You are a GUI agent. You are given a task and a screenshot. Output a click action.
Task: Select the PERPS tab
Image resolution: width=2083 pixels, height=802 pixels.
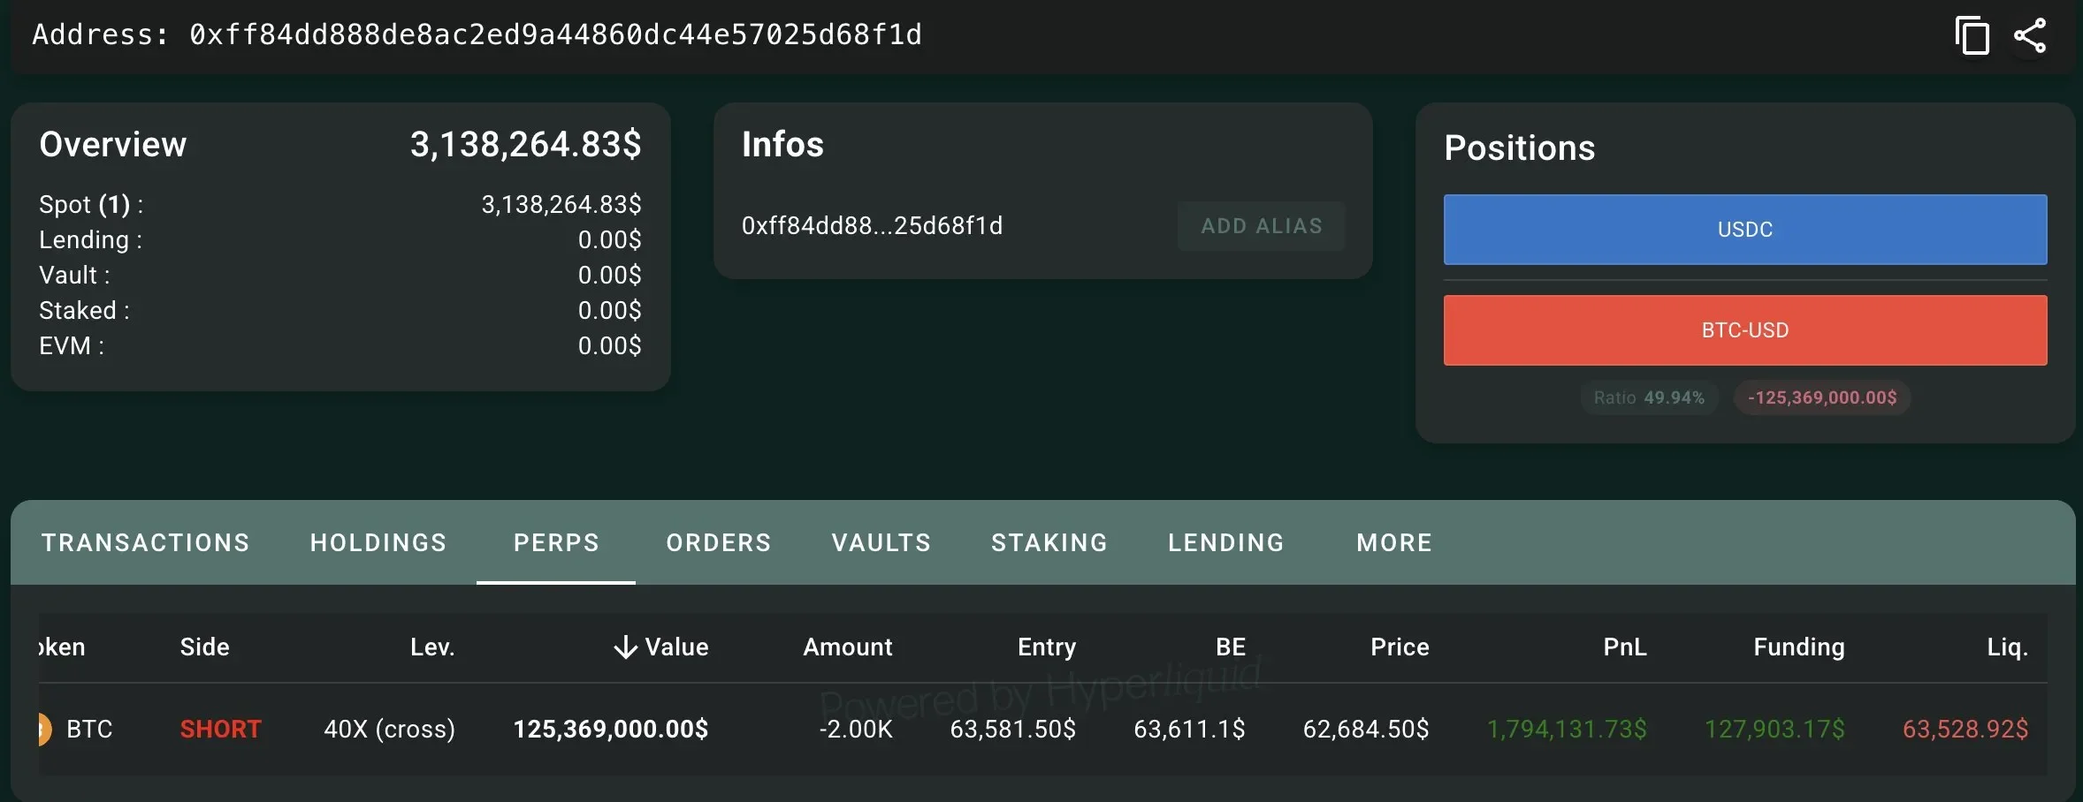point(556,542)
